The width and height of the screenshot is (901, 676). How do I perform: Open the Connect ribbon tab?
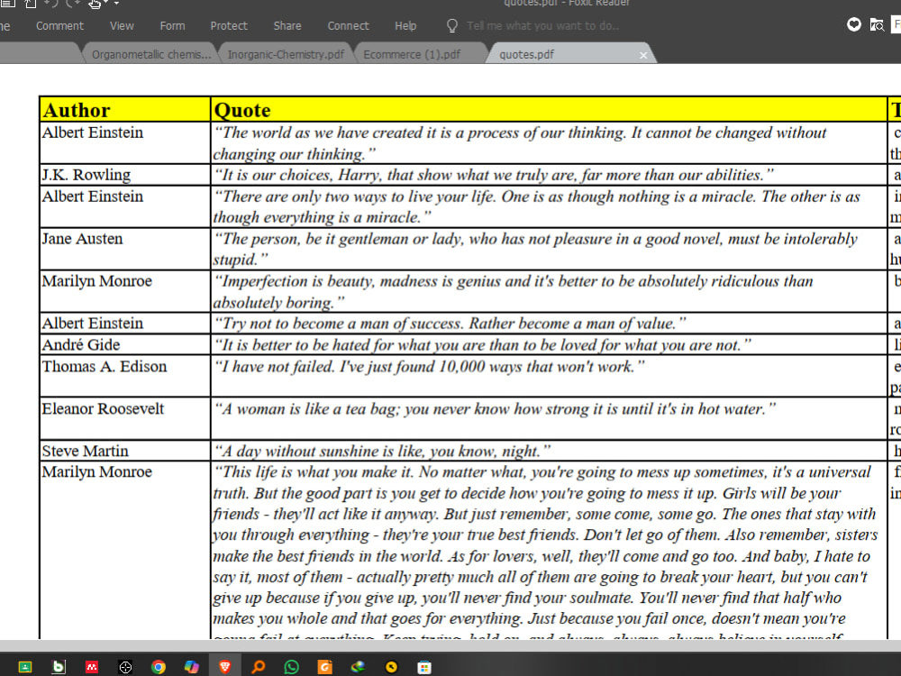coord(348,26)
